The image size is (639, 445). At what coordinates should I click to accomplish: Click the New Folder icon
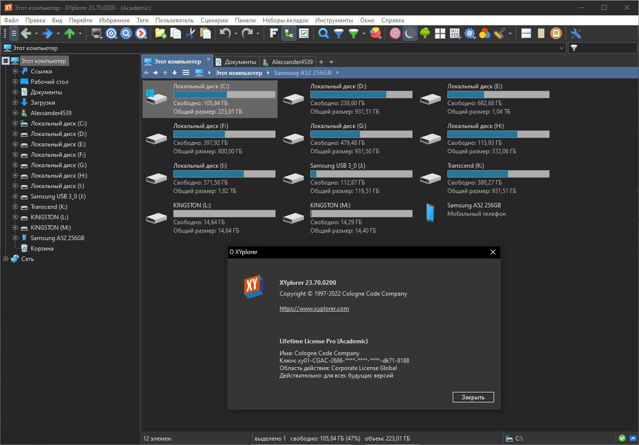point(161,34)
